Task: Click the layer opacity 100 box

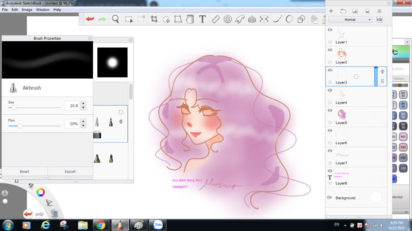Action: [379, 20]
